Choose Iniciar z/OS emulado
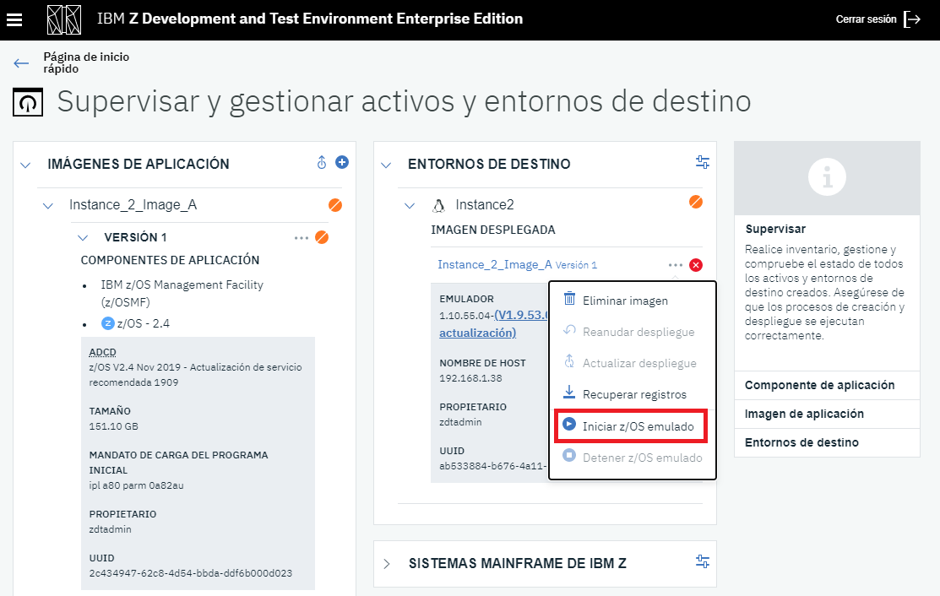Viewport: 940px width, 596px height. [631, 426]
